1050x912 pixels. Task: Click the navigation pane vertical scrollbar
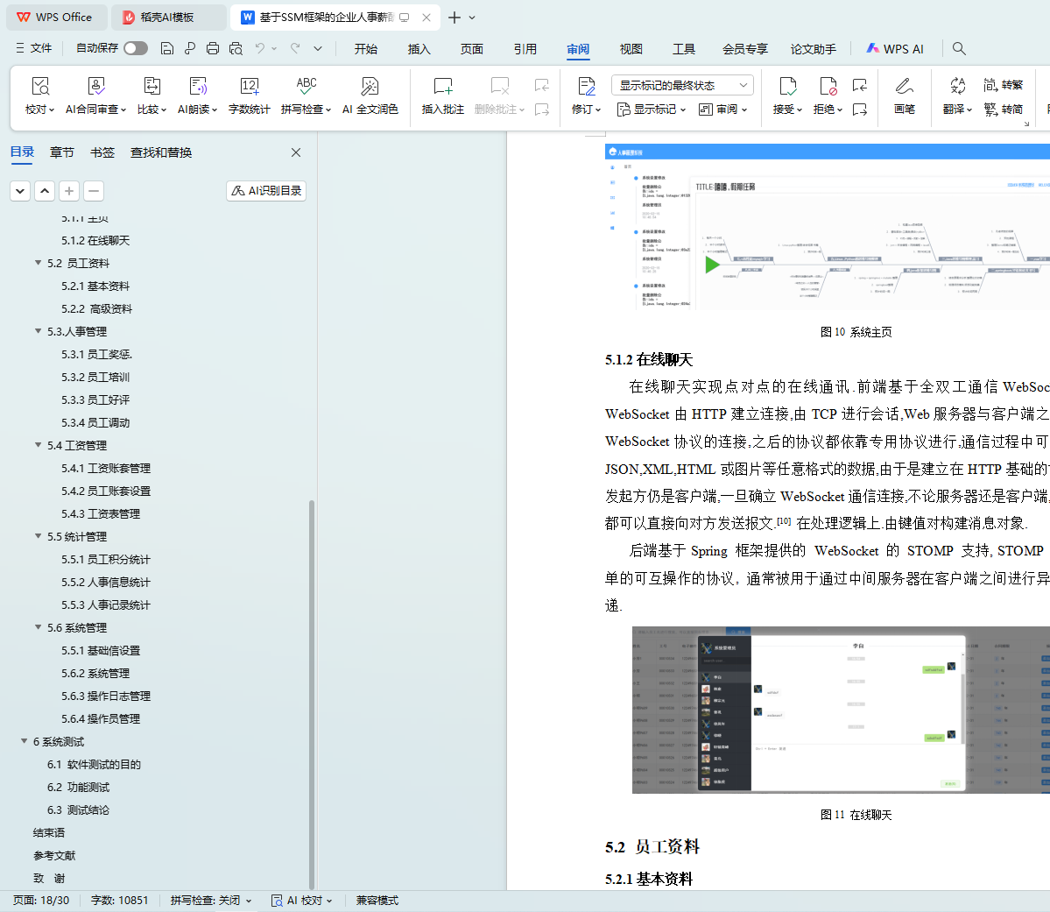(x=312, y=692)
